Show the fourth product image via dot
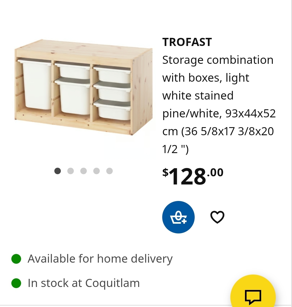 (97, 171)
